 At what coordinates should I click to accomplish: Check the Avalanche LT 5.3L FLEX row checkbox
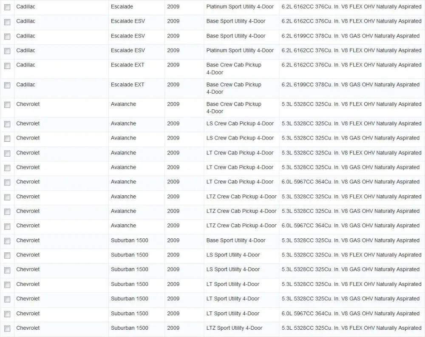[x=7, y=153]
